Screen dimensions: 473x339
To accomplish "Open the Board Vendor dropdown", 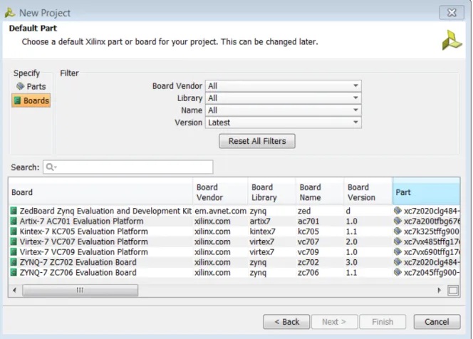I will click(x=284, y=86).
